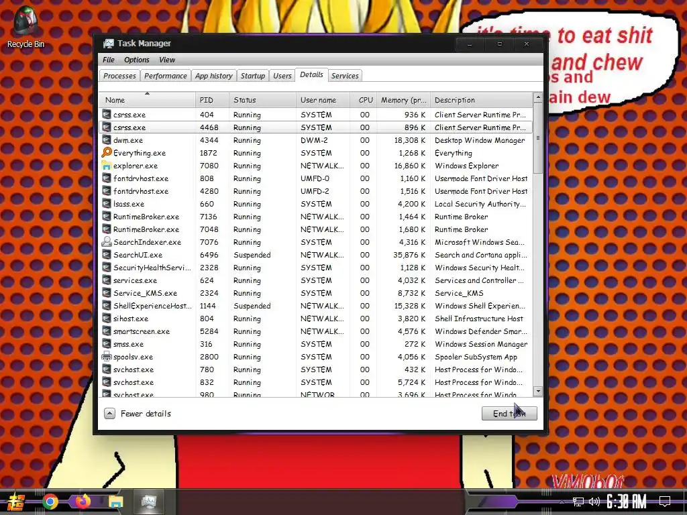Click the scrollbar down arrow
The image size is (687, 515).
[538, 391]
